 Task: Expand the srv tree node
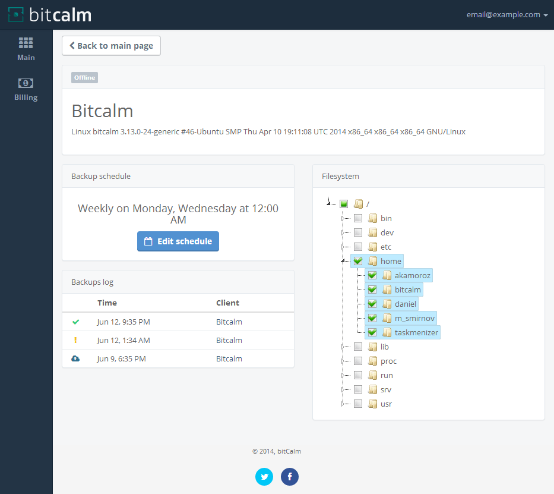click(x=343, y=390)
